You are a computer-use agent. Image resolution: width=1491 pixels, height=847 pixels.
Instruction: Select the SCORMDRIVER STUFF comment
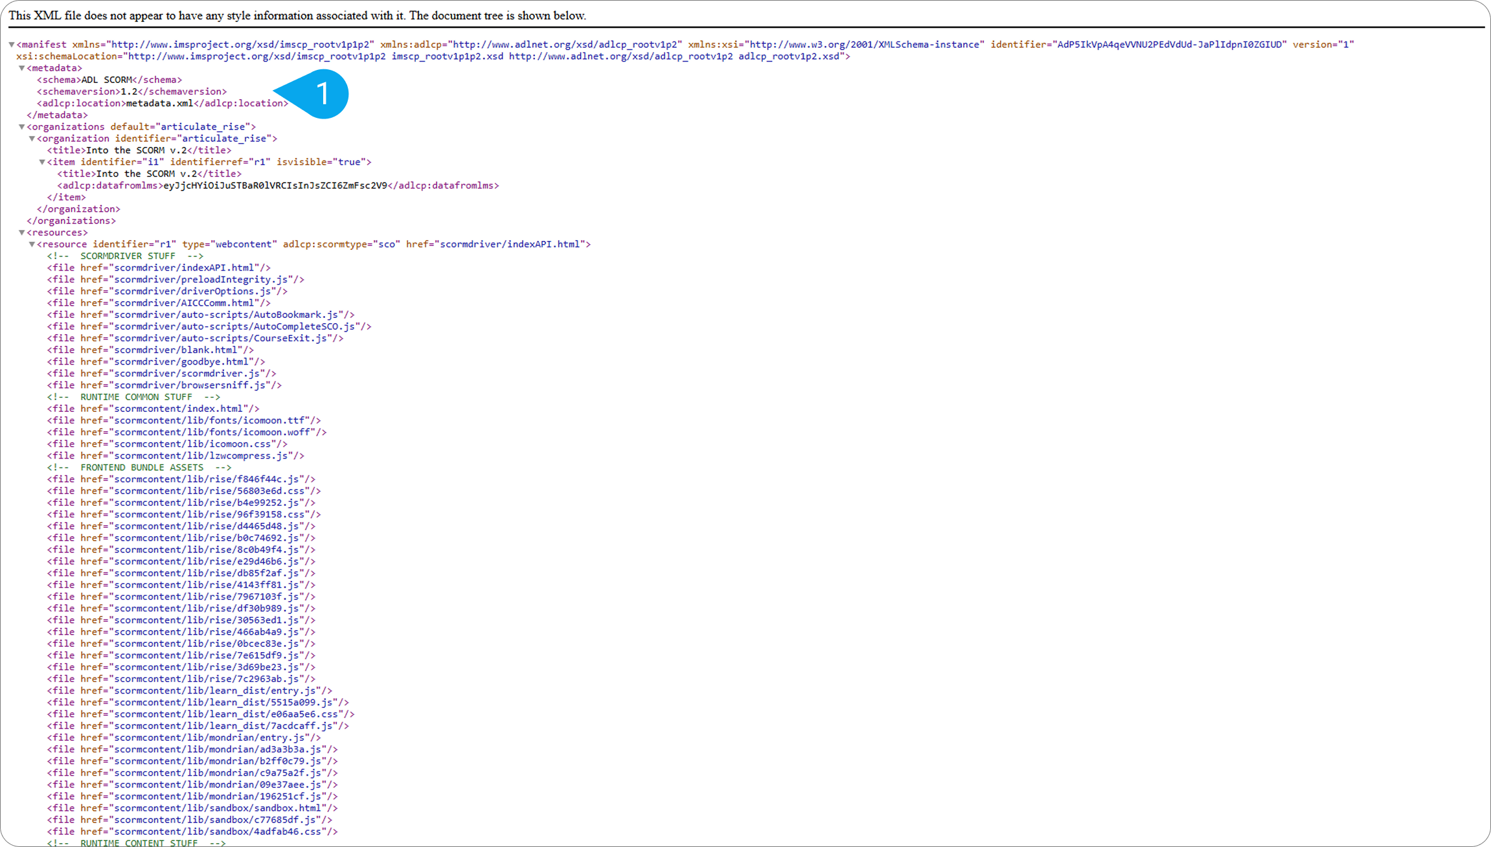pos(127,256)
